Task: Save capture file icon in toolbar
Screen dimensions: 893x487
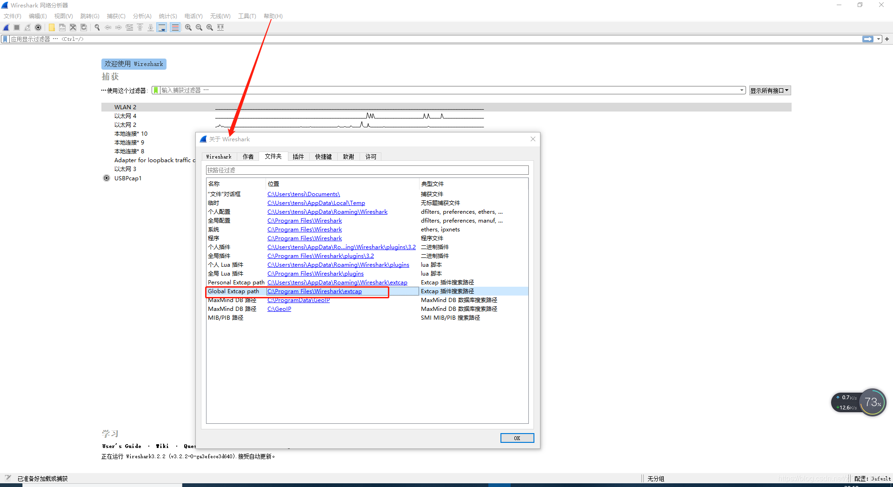Action: click(x=62, y=27)
